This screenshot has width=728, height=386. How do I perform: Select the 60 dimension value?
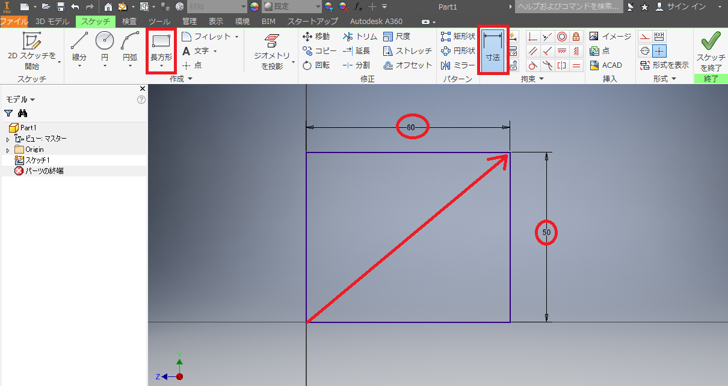[x=411, y=127]
